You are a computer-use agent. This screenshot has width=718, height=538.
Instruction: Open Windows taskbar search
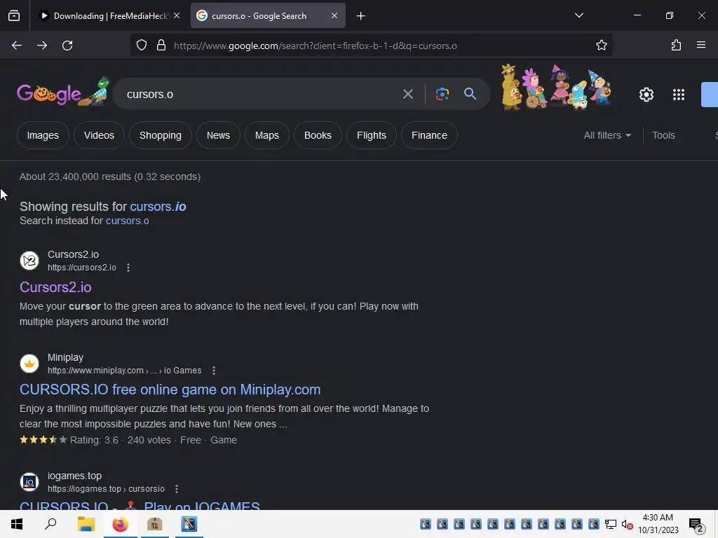[50, 524]
